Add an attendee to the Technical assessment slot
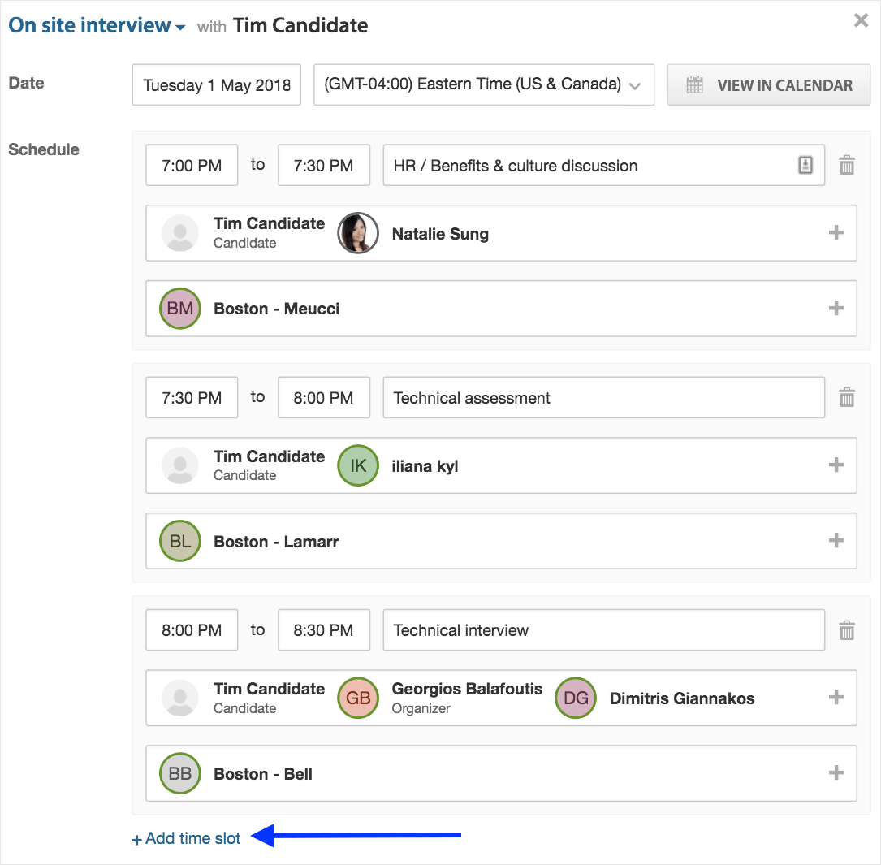This screenshot has height=865, width=881. coord(836,465)
